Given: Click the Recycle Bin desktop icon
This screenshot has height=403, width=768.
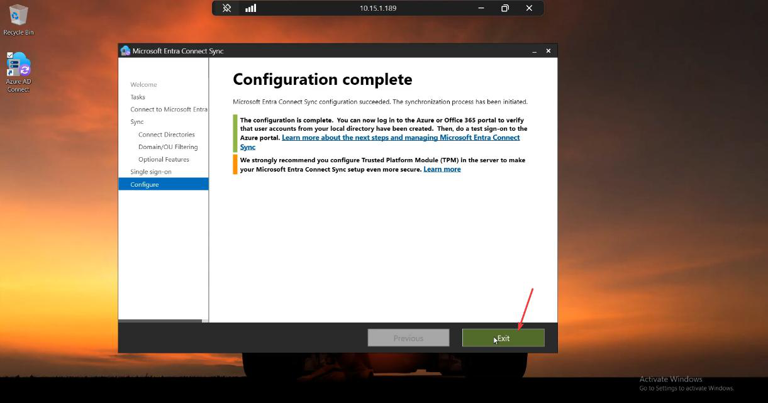Looking at the screenshot, I should click(x=18, y=19).
